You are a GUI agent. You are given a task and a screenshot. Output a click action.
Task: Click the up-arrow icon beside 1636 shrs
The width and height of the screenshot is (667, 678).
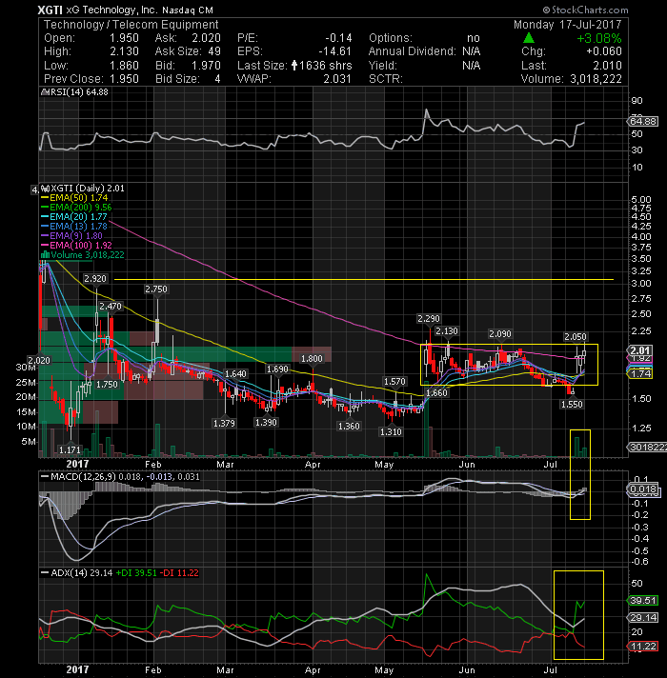[x=294, y=66]
